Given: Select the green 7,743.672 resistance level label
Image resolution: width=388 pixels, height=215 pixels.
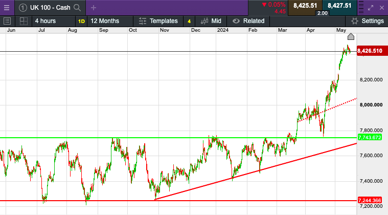Looking at the screenshot, I should 370,138.
